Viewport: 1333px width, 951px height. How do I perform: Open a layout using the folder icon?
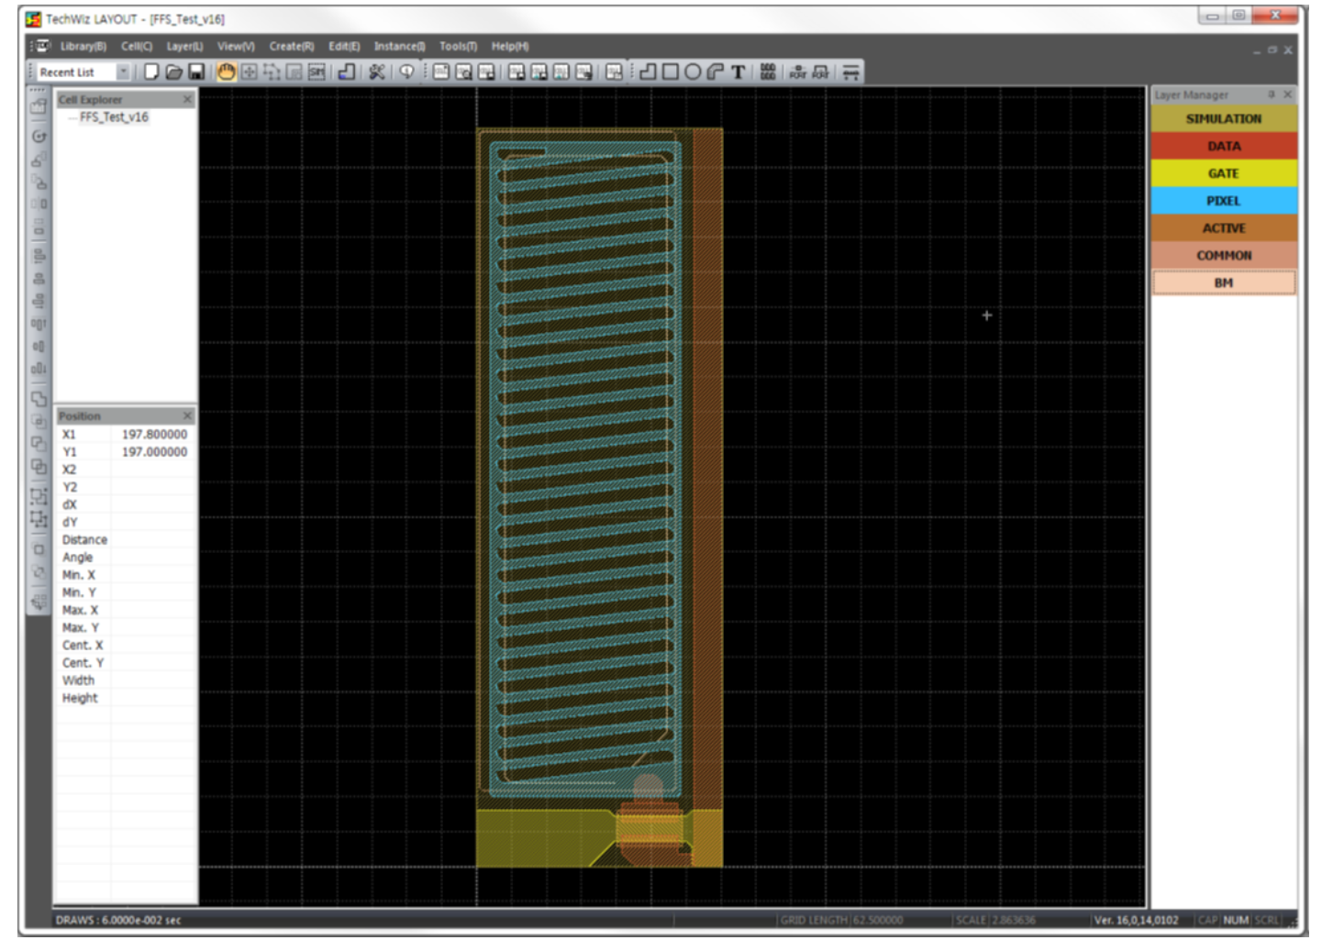(x=173, y=72)
